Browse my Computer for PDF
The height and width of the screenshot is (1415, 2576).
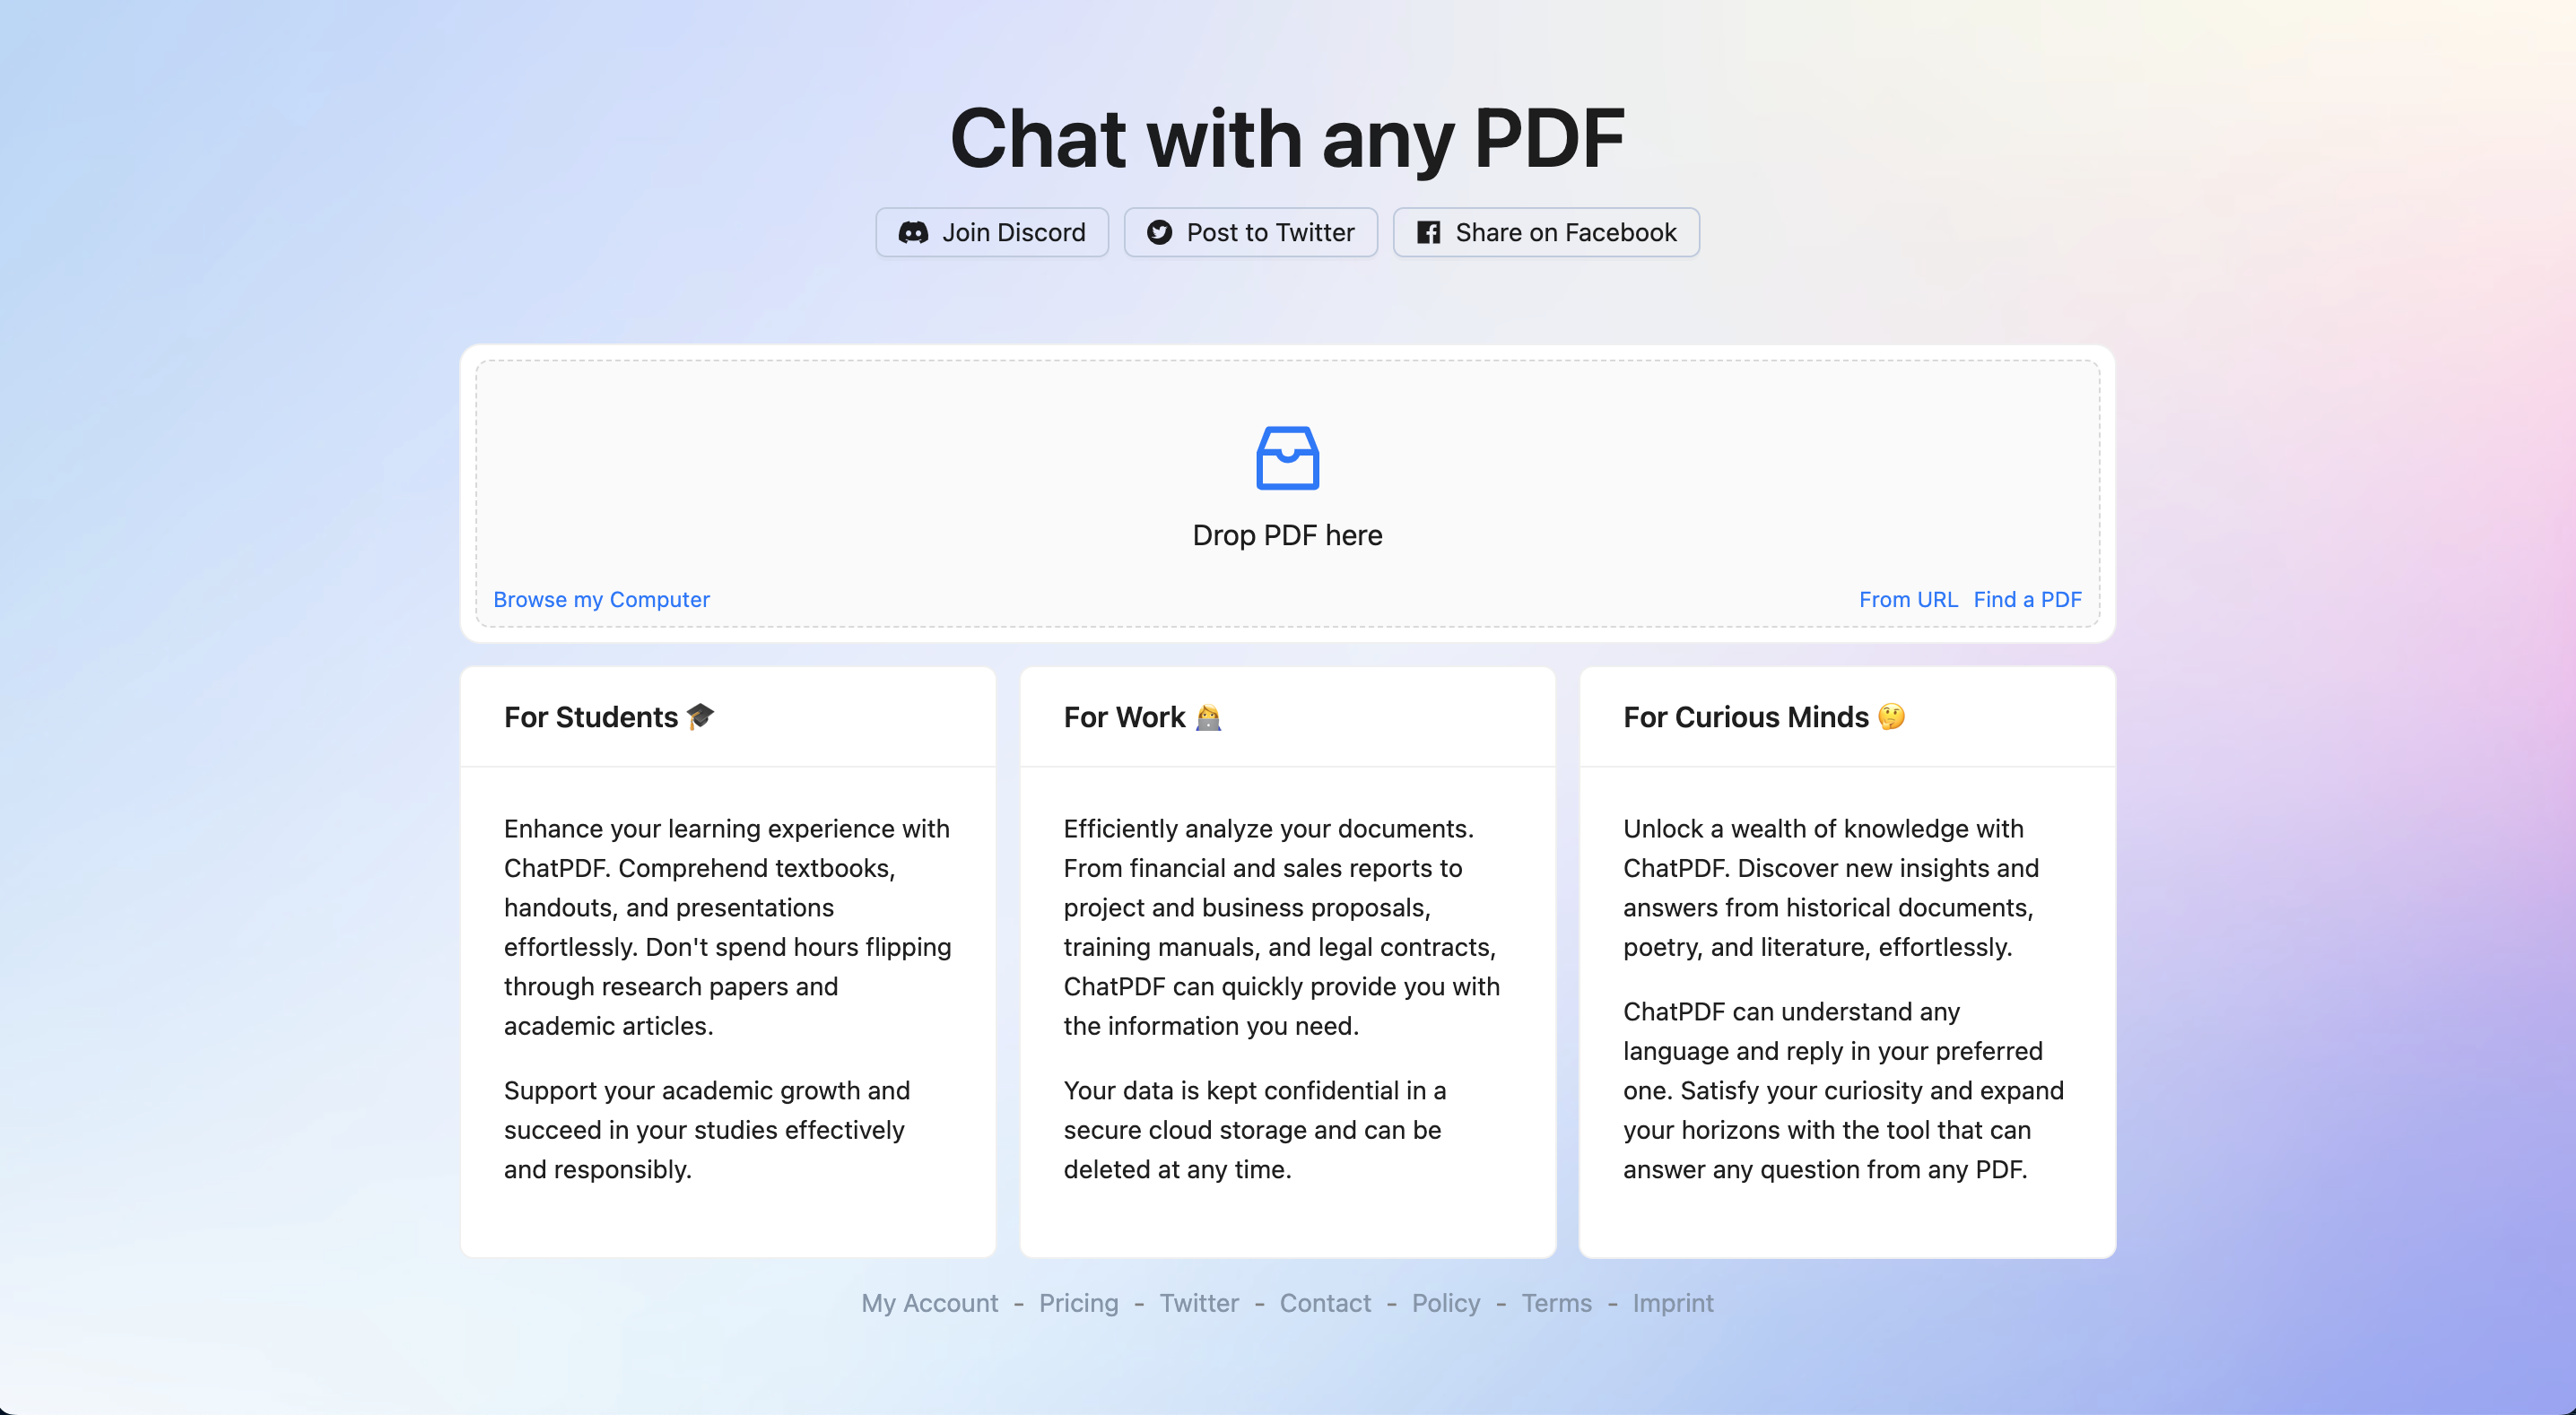click(599, 598)
